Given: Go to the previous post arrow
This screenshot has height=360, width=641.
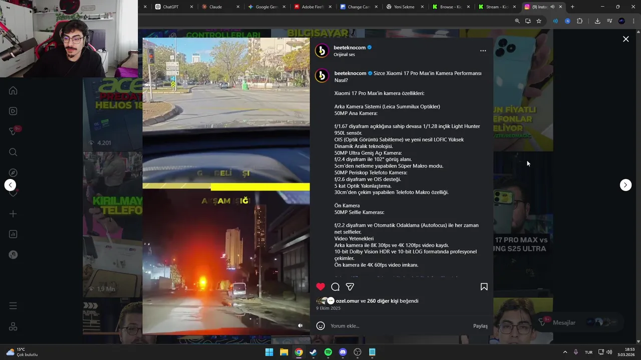Looking at the screenshot, I should tap(10, 185).
